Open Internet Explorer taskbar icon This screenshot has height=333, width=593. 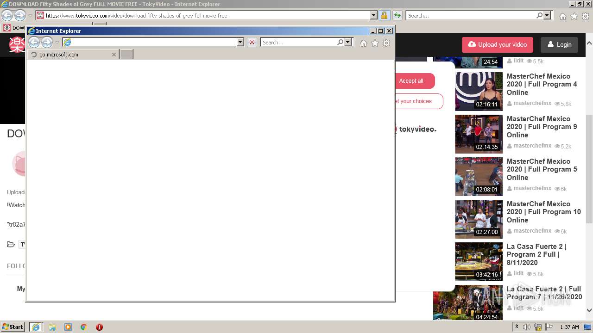[x=36, y=327]
